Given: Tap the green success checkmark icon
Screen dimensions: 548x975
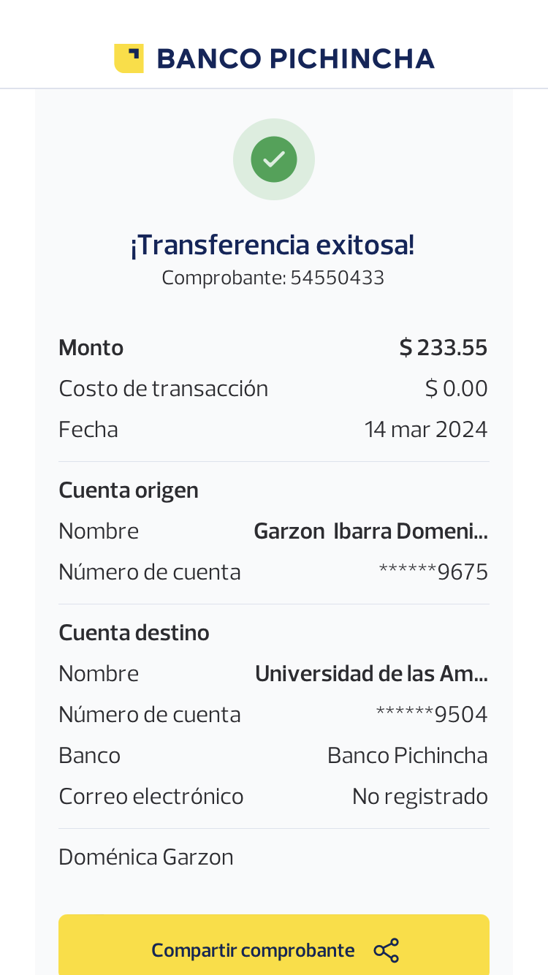Looking at the screenshot, I should [274, 159].
